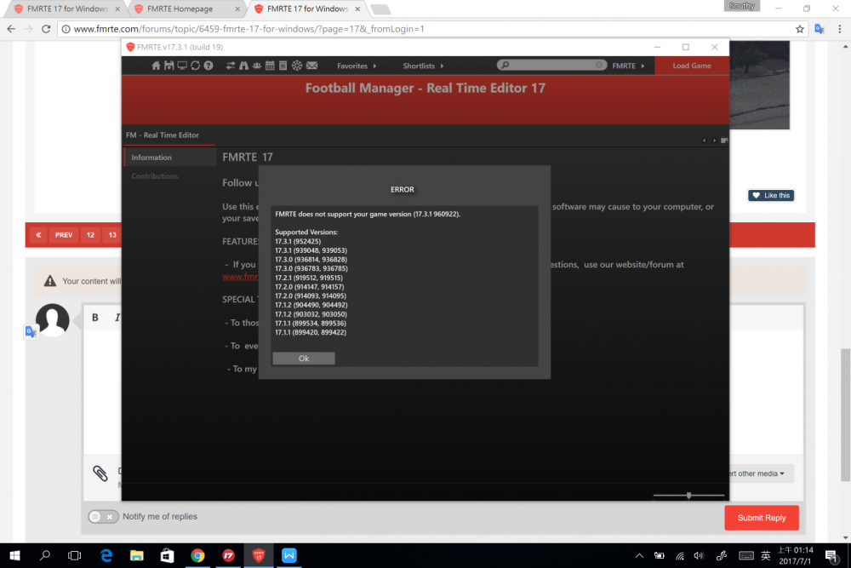Click the Like this button
Viewport: 851px width, 568px height.
(771, 196)
